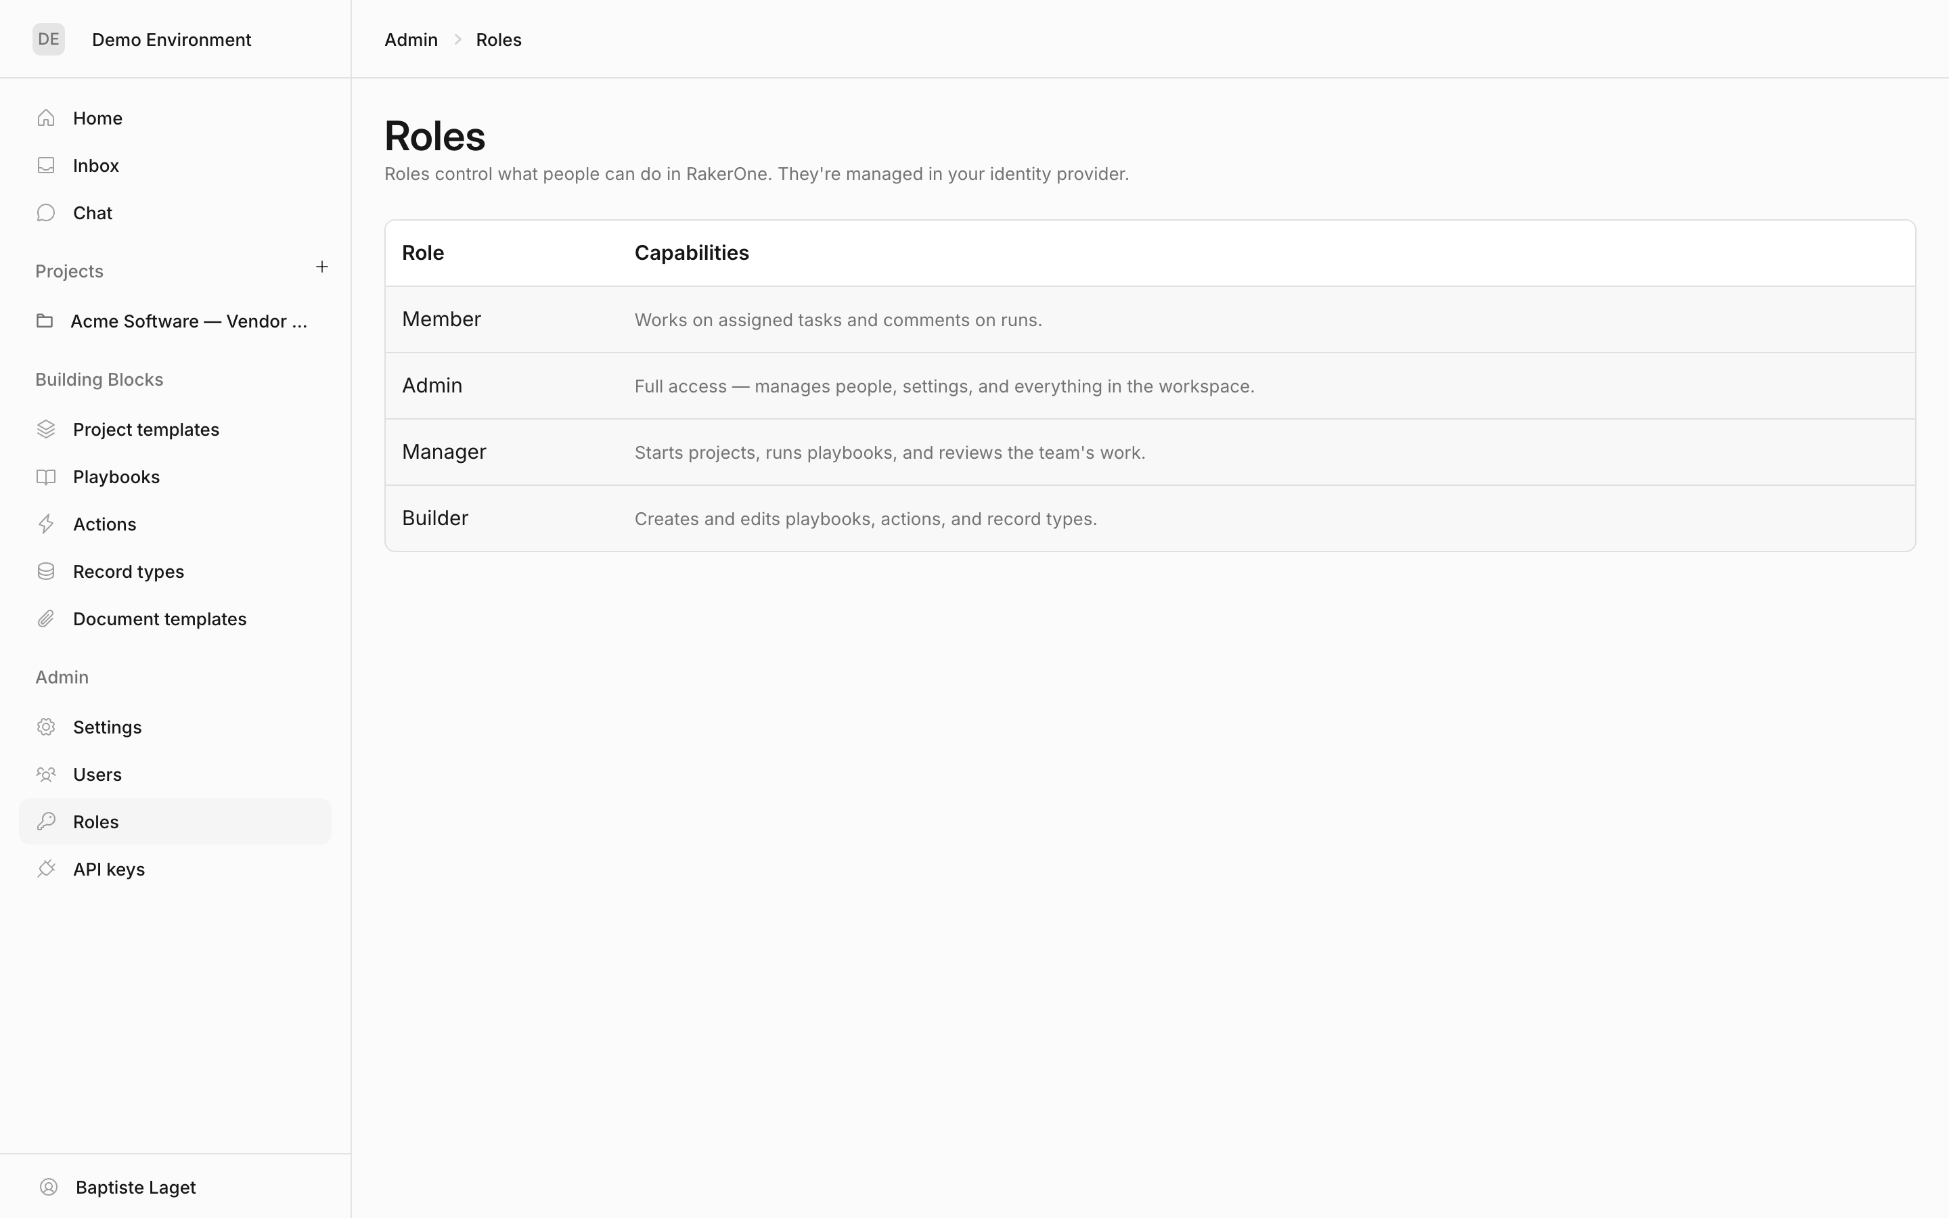The image size is (1949, 1218).
Task: Open Project templates
Action: 175,430
